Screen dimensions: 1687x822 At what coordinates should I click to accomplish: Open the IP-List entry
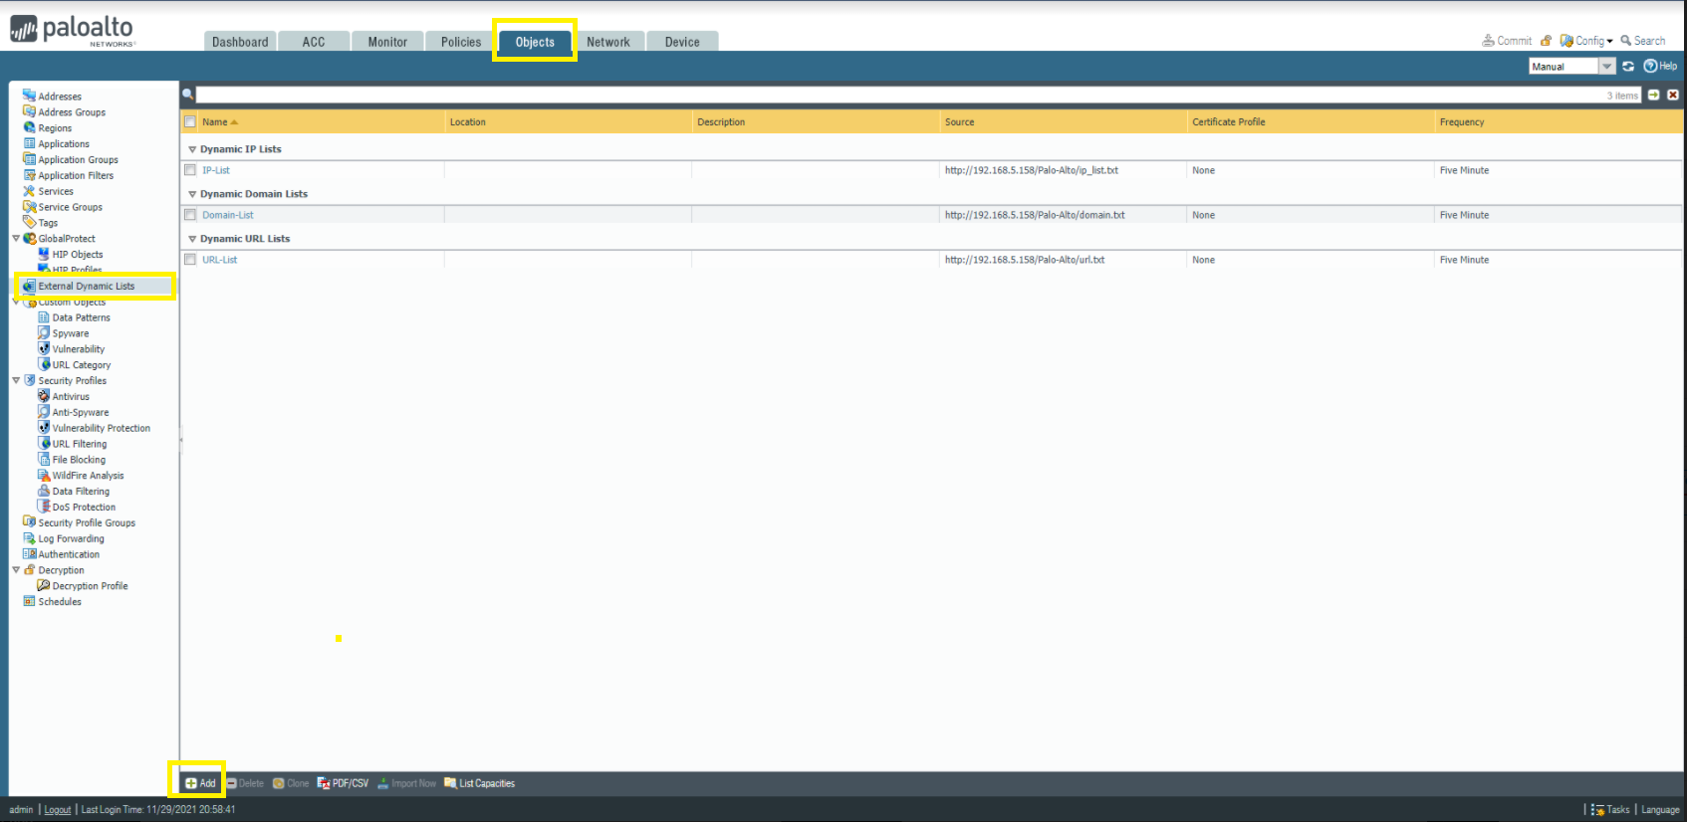coord(216,170)
